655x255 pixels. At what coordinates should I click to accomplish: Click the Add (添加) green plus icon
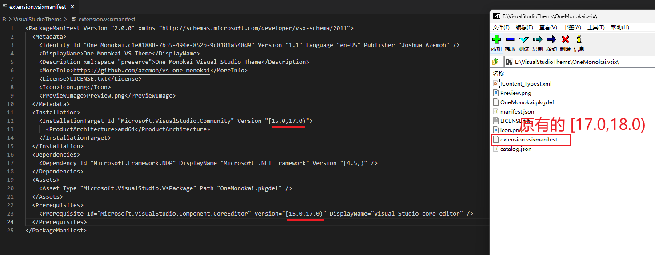497,39
